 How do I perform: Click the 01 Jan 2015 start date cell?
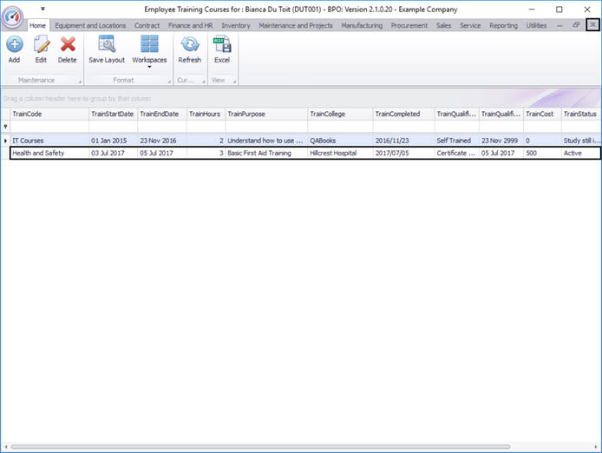pyautogui.click(x=114, y=141)
